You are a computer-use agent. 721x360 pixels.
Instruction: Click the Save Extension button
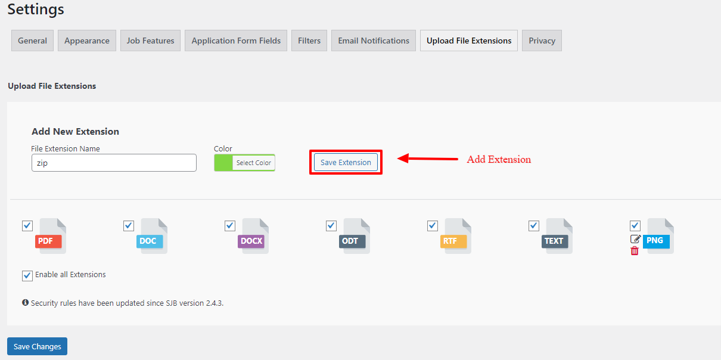pyautogui.click(x=346, y=163)
